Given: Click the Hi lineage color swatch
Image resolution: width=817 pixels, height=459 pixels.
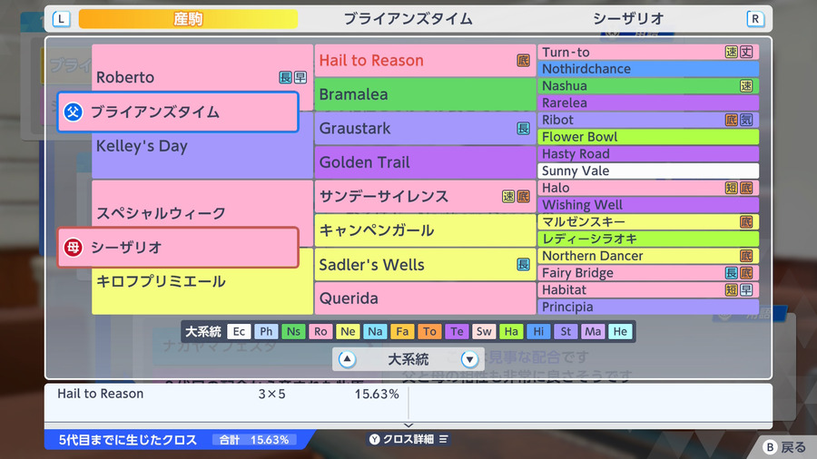Looking at the screenshot, I should click(x=538, y=331).
